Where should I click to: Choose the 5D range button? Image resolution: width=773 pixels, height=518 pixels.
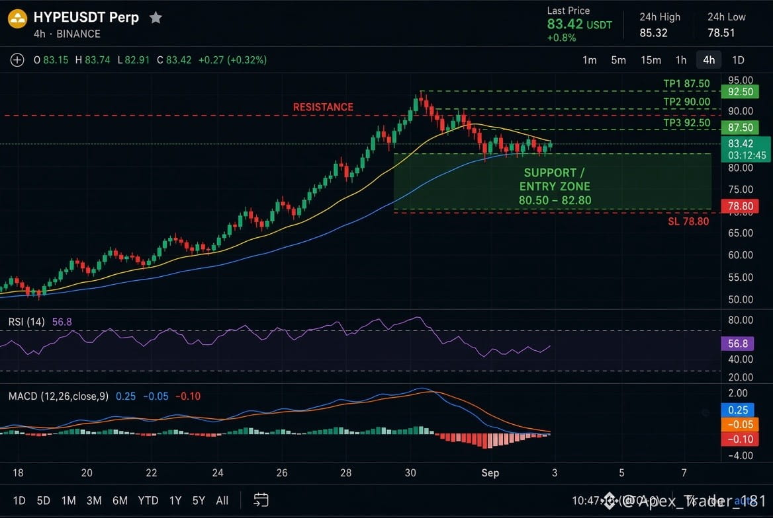(x=44, y=501)
